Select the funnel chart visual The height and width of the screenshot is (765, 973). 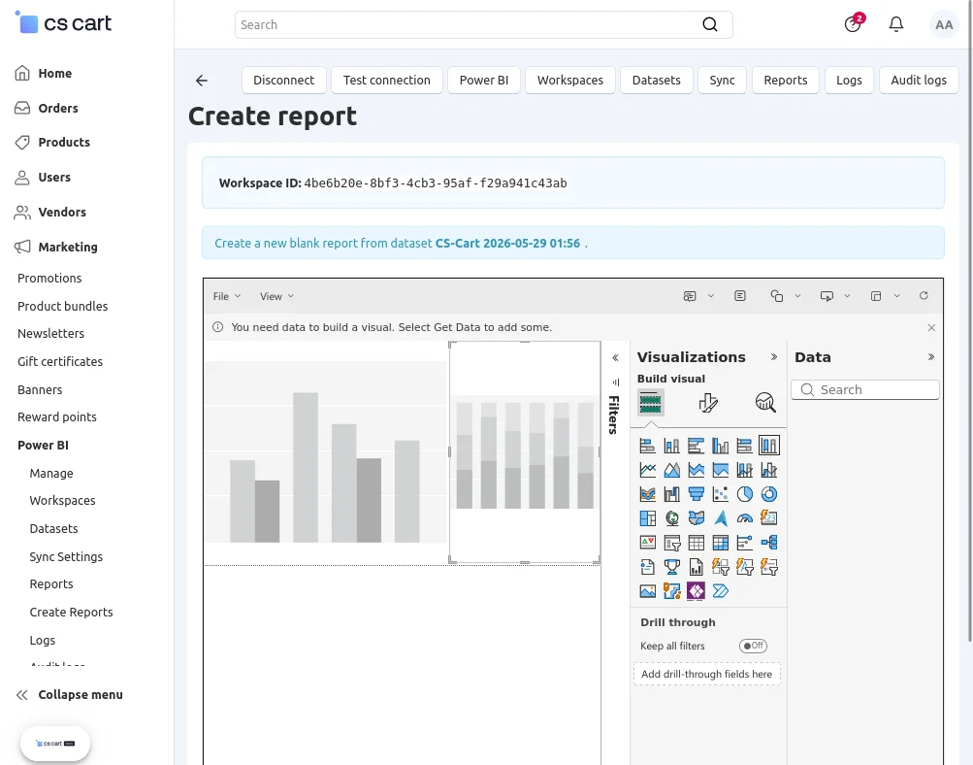(696, 493)
